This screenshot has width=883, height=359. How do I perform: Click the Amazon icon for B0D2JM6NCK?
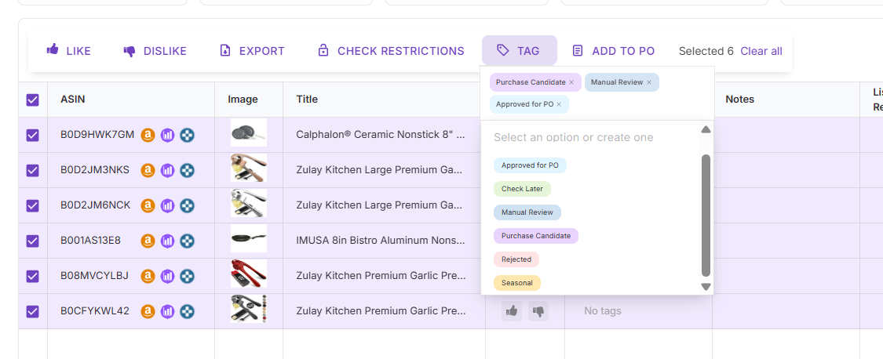tap(148, 205)
